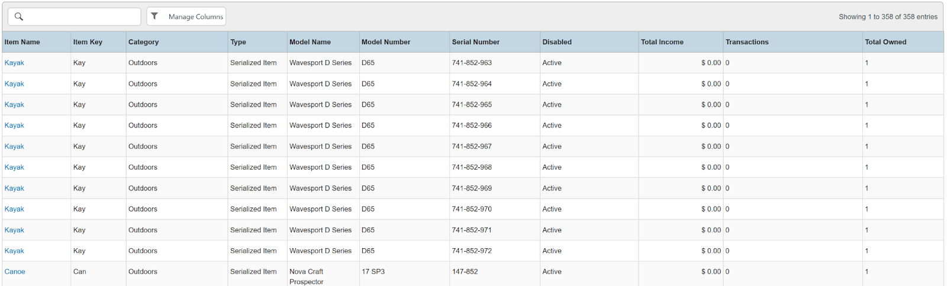Click the filter funnel icon
This screenshot has height=286, width=947.
click(x=154, y=17)
